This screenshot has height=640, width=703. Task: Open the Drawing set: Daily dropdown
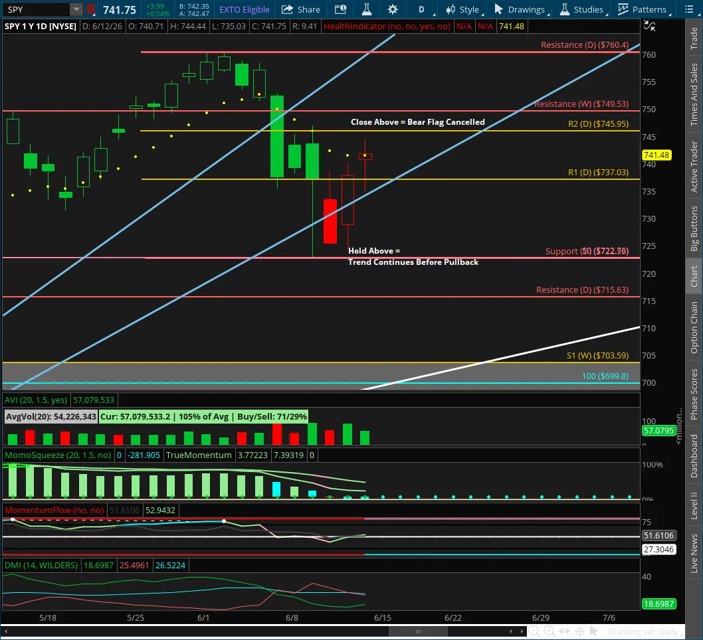pos(645,631)
